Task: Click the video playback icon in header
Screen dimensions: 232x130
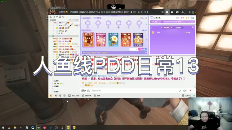Action: [x=162, y=12]
